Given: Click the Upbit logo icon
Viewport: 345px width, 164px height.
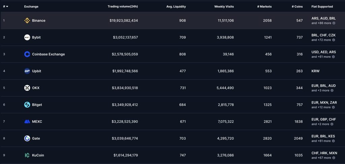Looking at the screenshot, I should tap(27, 71).
